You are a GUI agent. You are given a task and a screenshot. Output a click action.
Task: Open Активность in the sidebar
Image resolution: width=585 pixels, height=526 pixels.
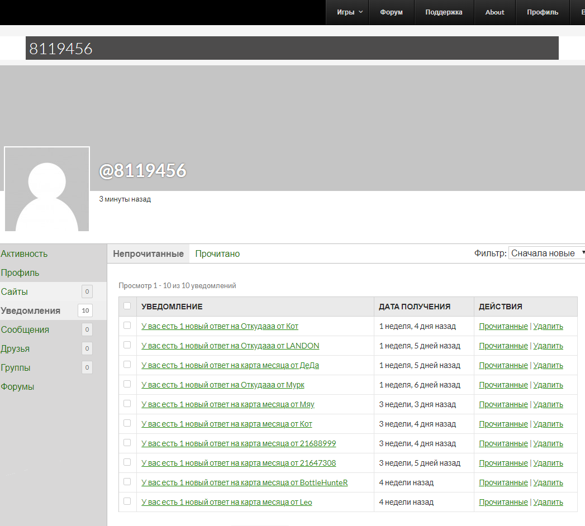[x=24, y=254]
